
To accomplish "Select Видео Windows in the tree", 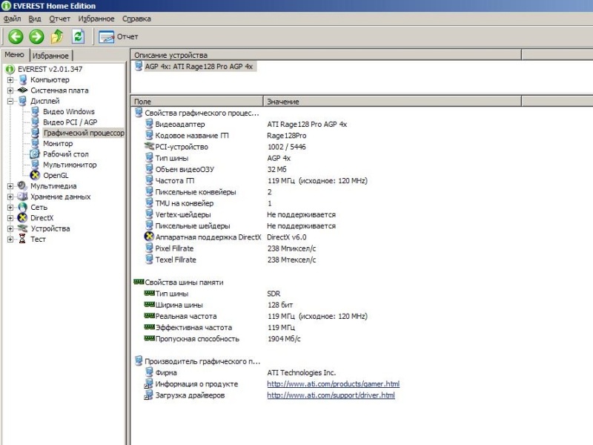I will (x=68, y=112).
